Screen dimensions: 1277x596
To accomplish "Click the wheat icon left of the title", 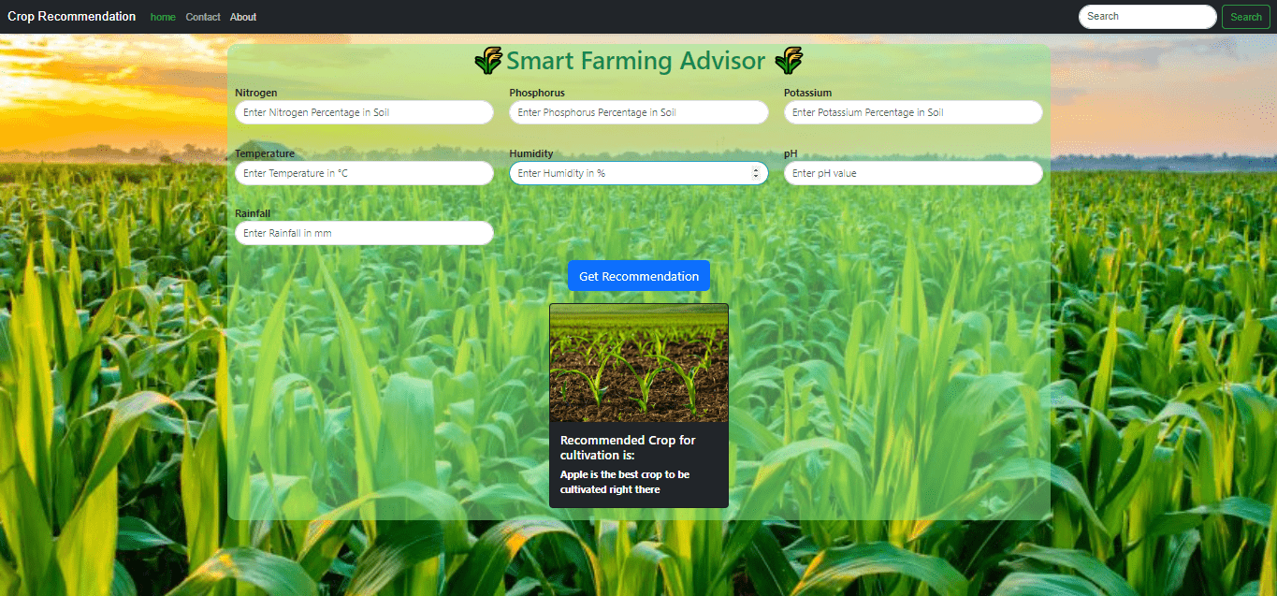I will (x=488, y=61).
